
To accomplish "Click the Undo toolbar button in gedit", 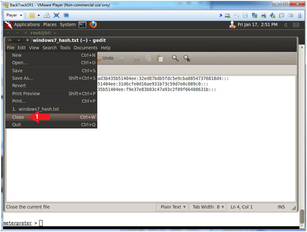I will pyautogui.click(x=106, y=58).
